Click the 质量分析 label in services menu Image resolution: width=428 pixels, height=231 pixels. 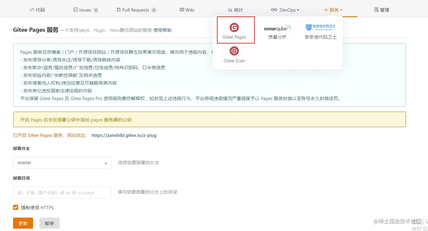pyautogui.click(x=277, y=37)
